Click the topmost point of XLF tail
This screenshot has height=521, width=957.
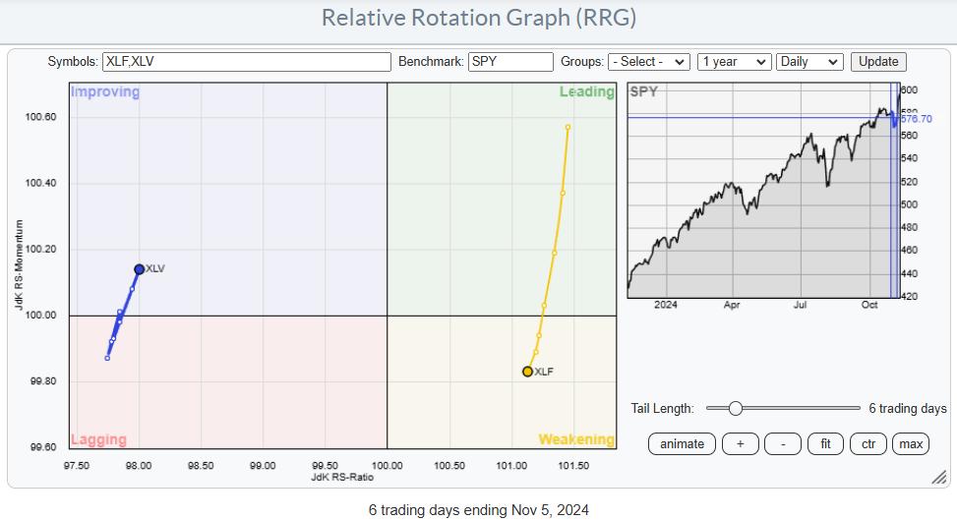pyautogui.click(x=568, y=128)
